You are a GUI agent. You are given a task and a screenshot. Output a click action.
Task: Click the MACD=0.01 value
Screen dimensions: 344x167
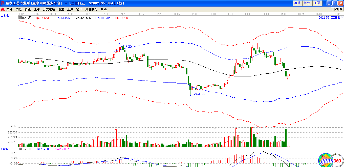click(62, 149)
